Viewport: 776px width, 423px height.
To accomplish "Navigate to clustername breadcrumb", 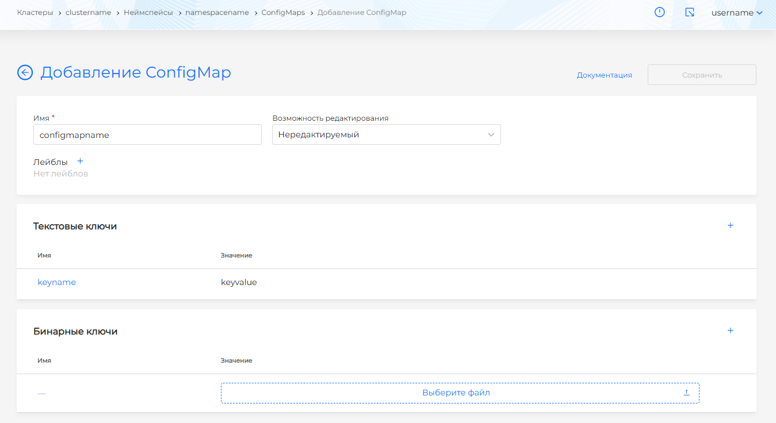I will (89, 13).
